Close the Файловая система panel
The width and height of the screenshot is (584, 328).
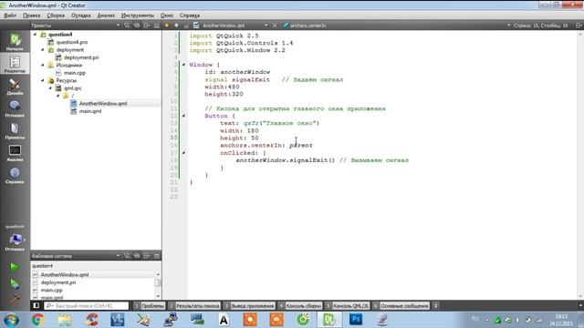156,256
